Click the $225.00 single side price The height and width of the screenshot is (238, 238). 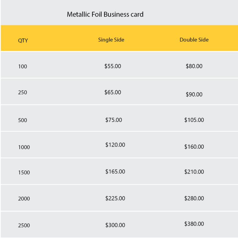tap(115, 198)
